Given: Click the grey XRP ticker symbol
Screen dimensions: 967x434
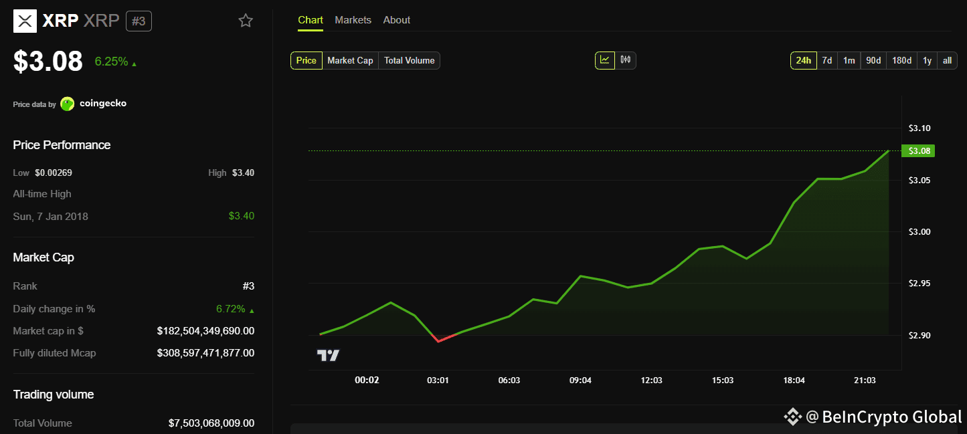Looking at the screenshot, I should [x=101, y=21].
